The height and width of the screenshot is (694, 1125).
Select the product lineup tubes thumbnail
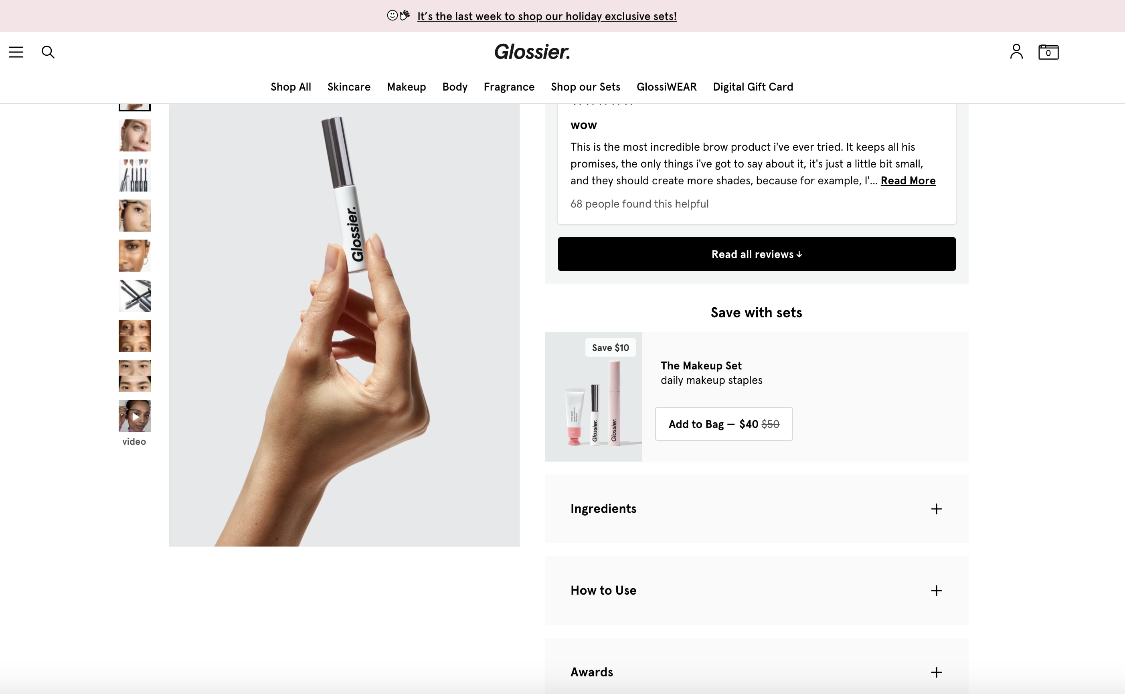tap(135, 176)
